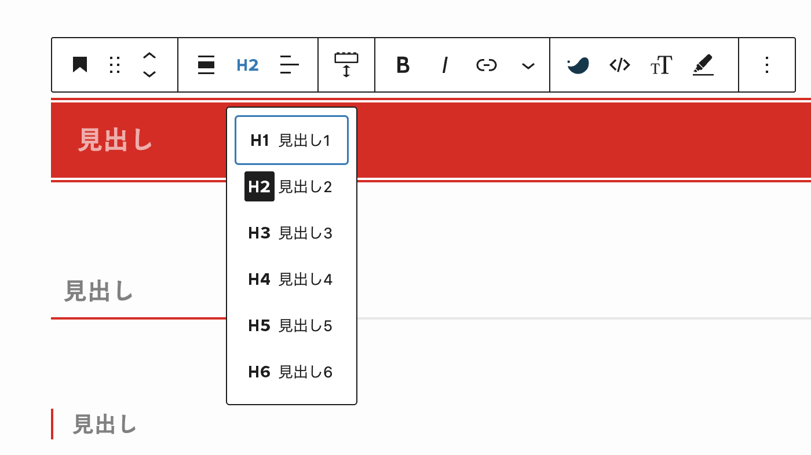Click the SWELL whale-shaped icon

[578, 65]
